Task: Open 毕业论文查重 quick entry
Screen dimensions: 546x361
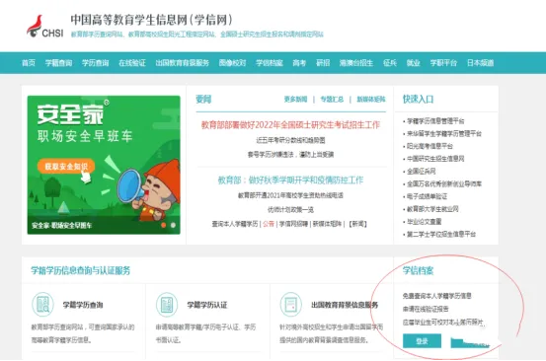Action: pyautogui.click(x=425, y=221)
